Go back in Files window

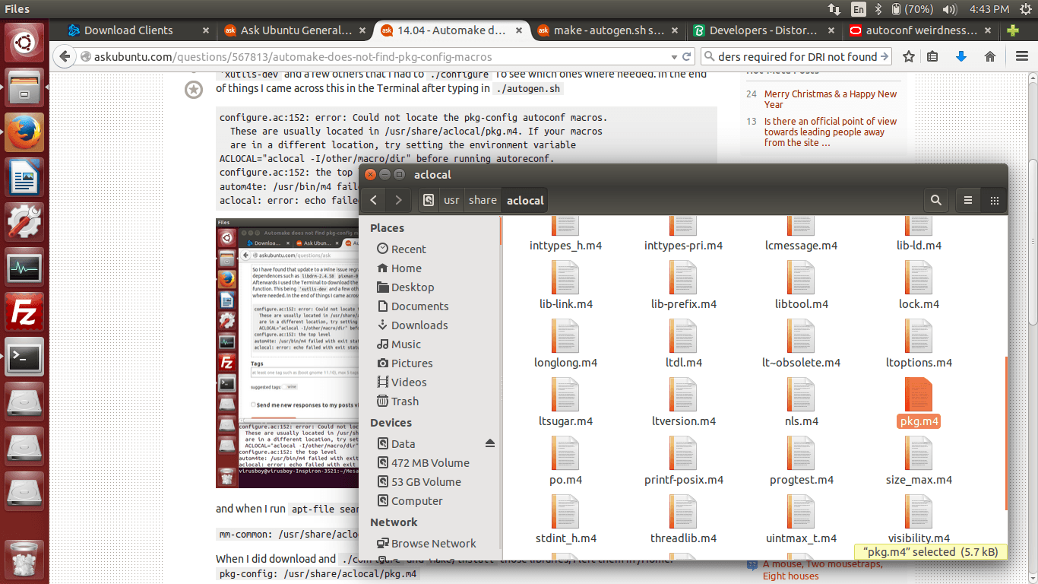pos(374,200)
